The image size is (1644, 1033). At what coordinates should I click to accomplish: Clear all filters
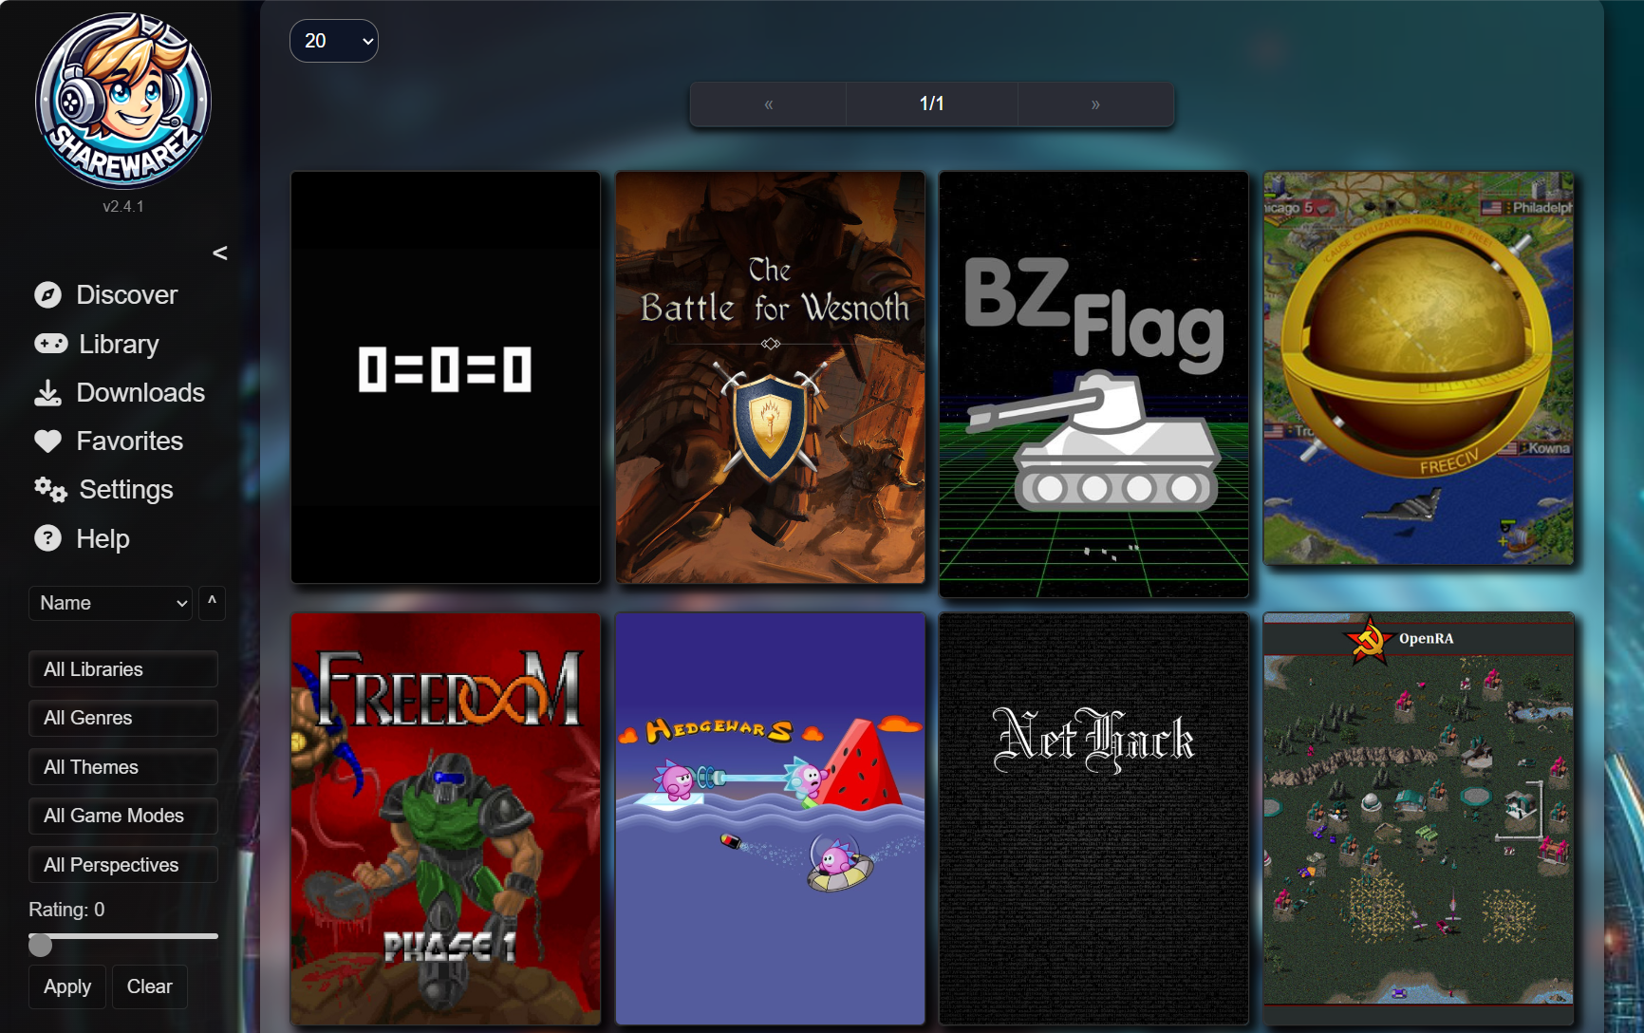coord(150,986)
